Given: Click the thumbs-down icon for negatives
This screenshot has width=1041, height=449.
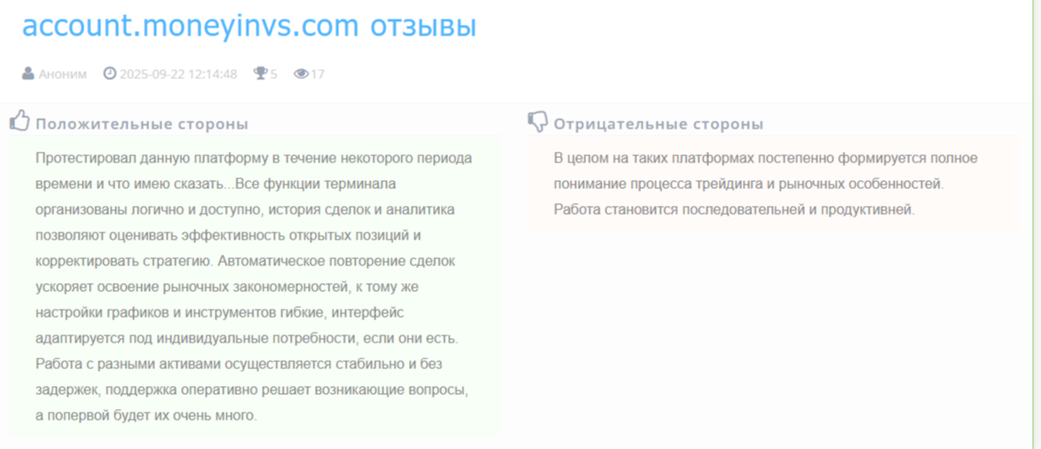Looking at the screenshot, I should pyautogui.click(x=537, y=121).
